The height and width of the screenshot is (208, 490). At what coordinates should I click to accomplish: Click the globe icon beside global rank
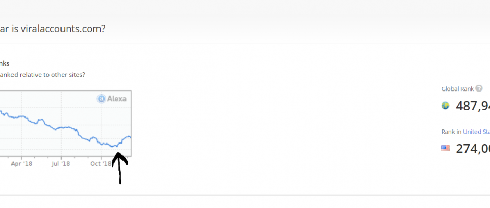[445, 106]
